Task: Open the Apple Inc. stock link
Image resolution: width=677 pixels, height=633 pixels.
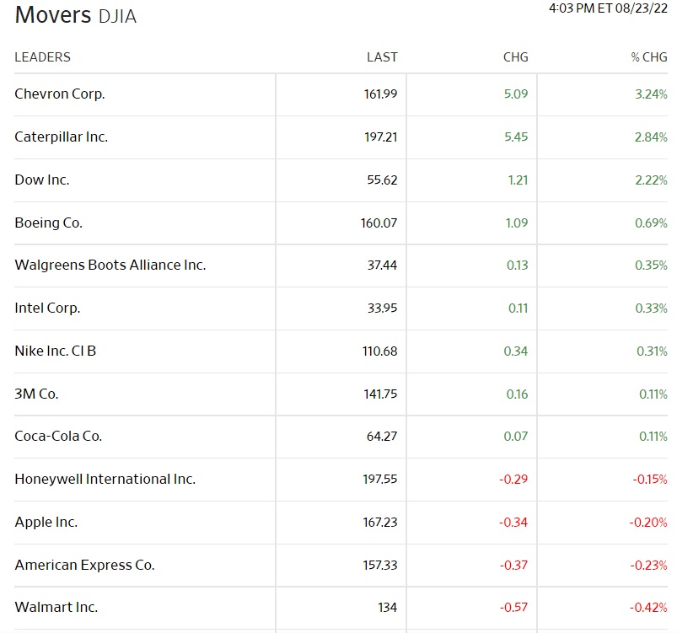Action: click(x=46, y=522)
